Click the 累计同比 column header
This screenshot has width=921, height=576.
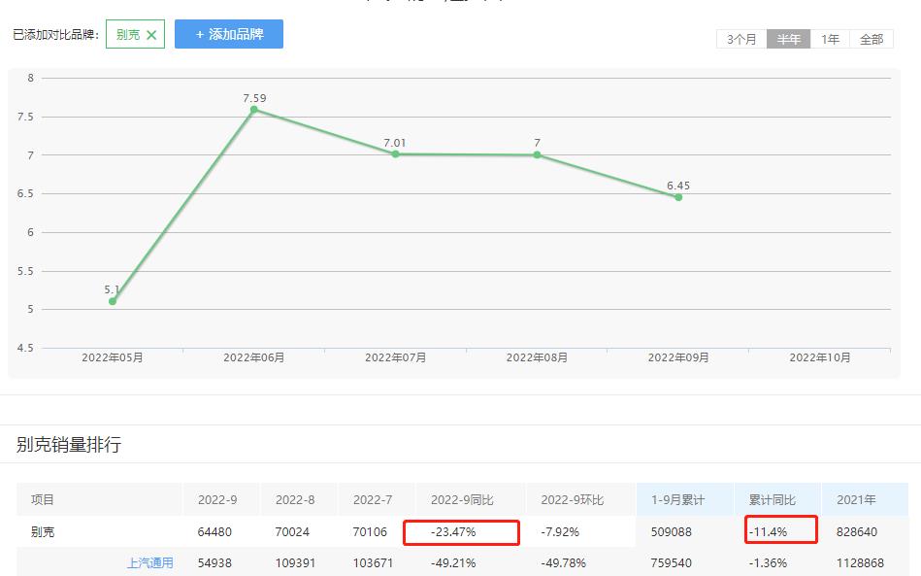tap(772, 500)
